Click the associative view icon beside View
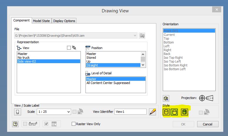Screen dimensions: 228x136 click(x=74, y=48)
